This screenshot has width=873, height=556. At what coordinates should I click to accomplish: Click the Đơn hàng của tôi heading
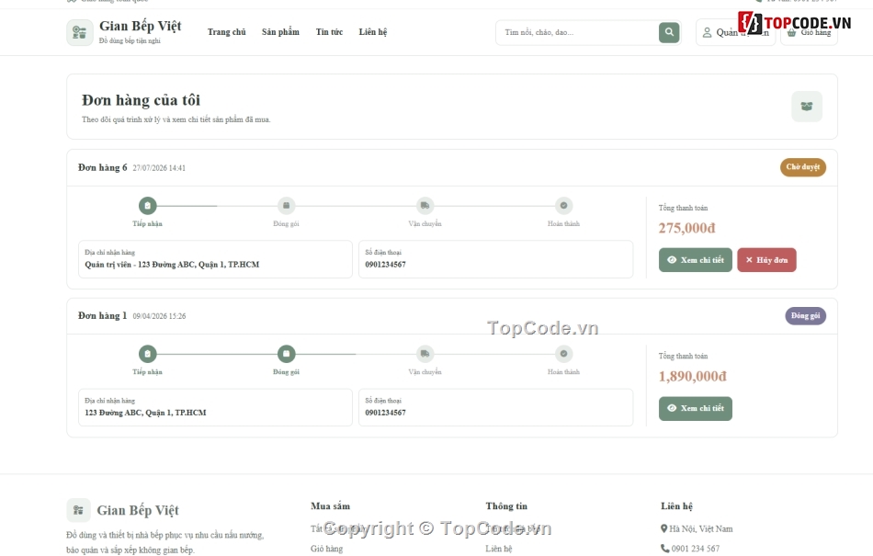click(141, 100)
